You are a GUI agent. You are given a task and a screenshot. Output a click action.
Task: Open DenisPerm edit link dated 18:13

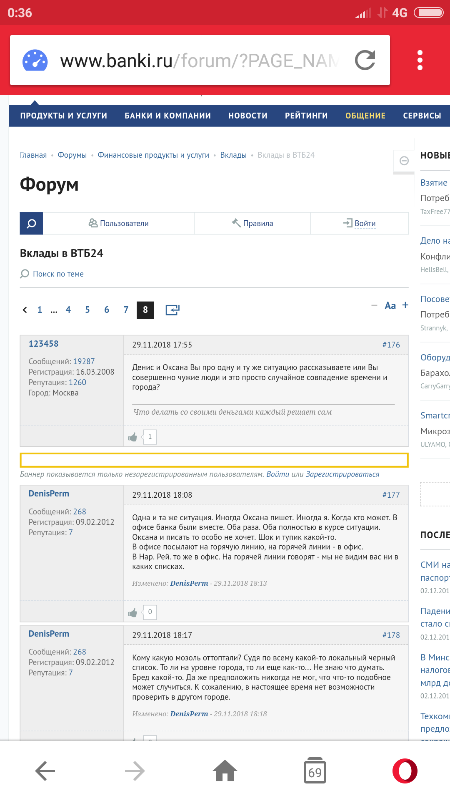pos(189,583)
